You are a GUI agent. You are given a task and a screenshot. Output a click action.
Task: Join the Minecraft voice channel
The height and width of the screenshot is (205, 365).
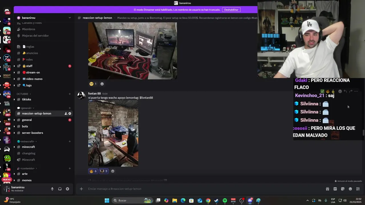(x=44, y=160)
